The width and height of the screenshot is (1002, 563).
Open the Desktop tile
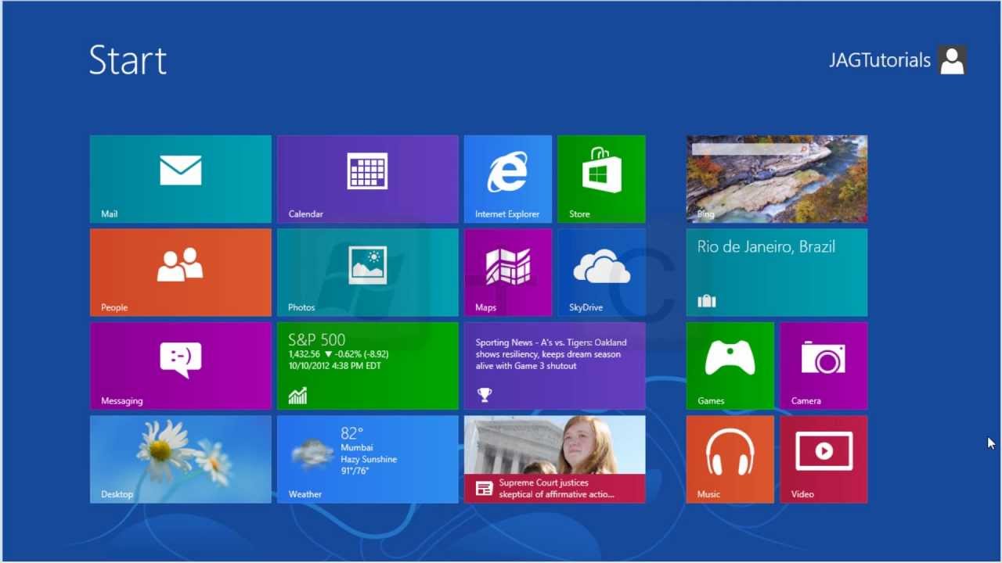181,459
